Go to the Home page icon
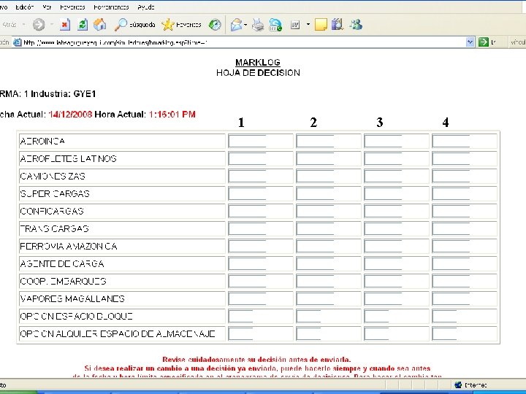 [x=99, y=25]
